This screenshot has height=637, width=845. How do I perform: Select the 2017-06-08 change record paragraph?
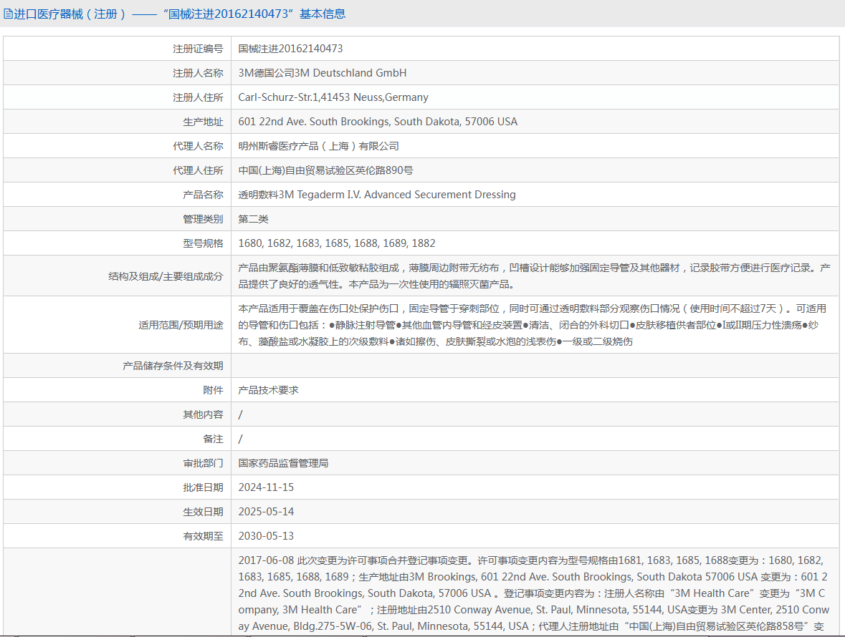click(x=533, y=593)
